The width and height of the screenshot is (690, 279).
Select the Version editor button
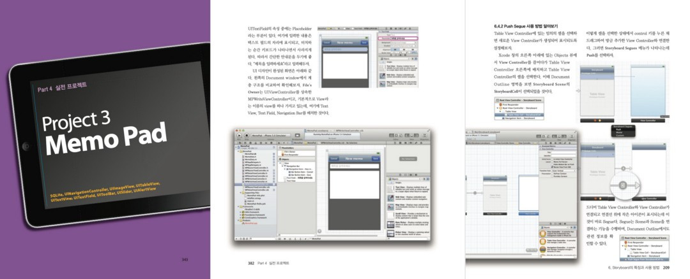pyautogui.click(x=401, y=135)
